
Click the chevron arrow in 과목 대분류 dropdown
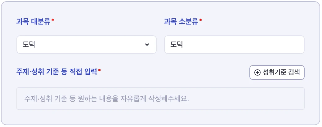coord(147,45)
